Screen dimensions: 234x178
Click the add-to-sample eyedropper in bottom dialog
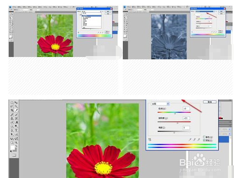coord(194,140)
